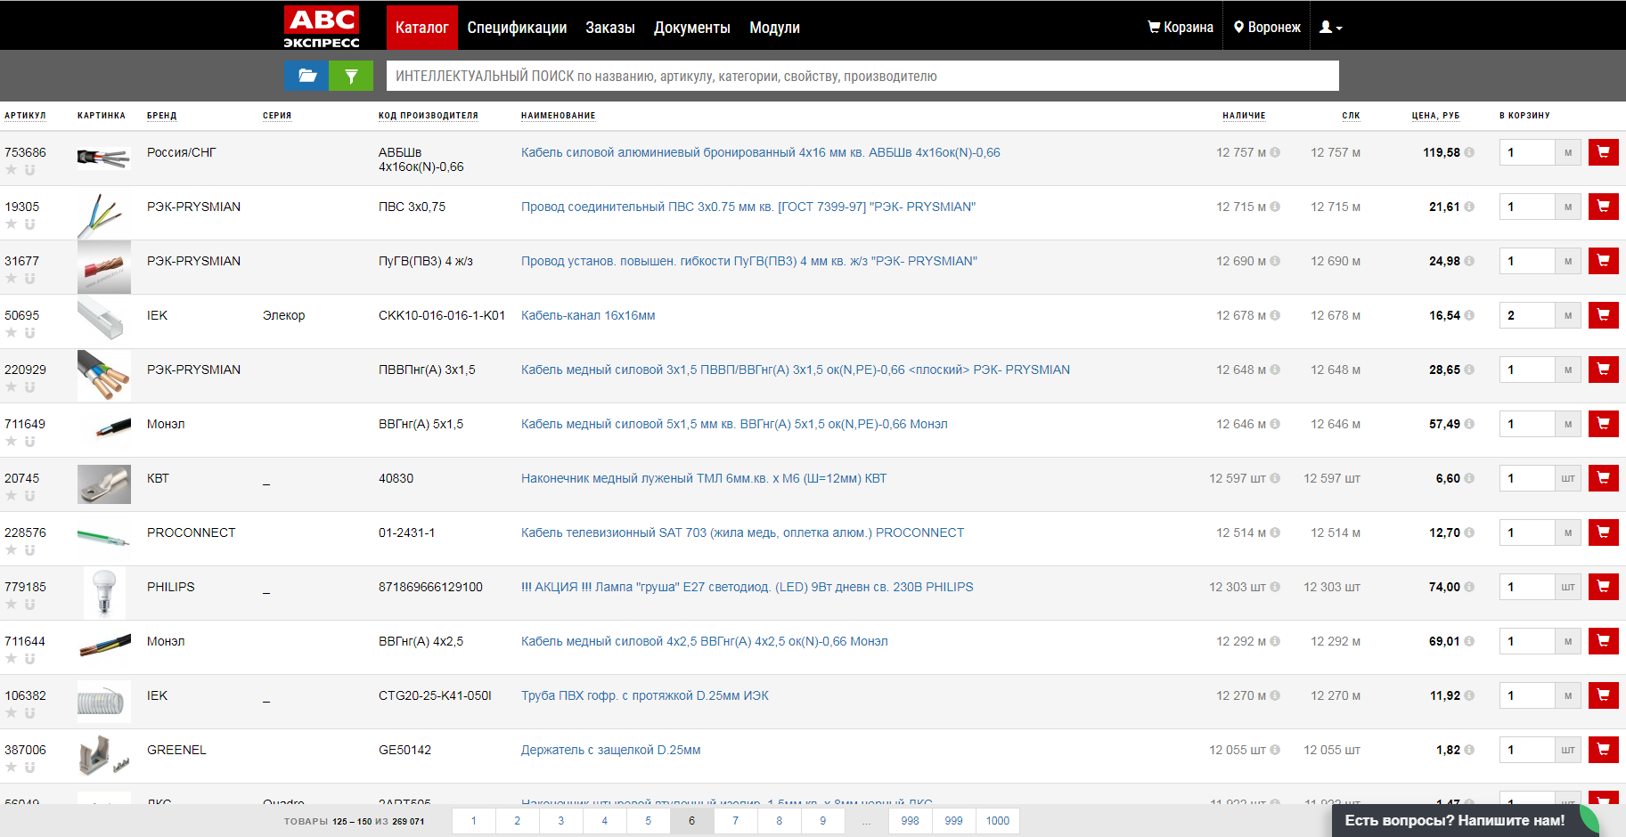Open the Корзина cart in header
The width and height of the screenshot is (1626, 837).
[1181, 27]
